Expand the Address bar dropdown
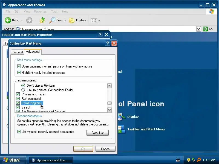This screenshot has height=164, width=219. click(x=199, y=29)
